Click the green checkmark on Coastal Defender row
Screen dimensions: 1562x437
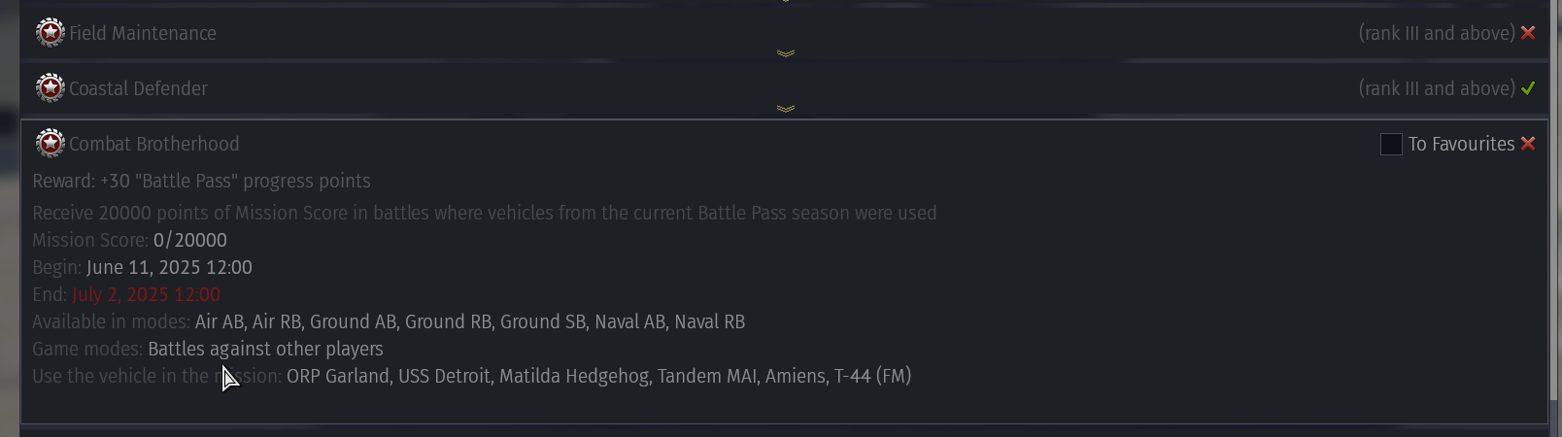coord(1528,88)
